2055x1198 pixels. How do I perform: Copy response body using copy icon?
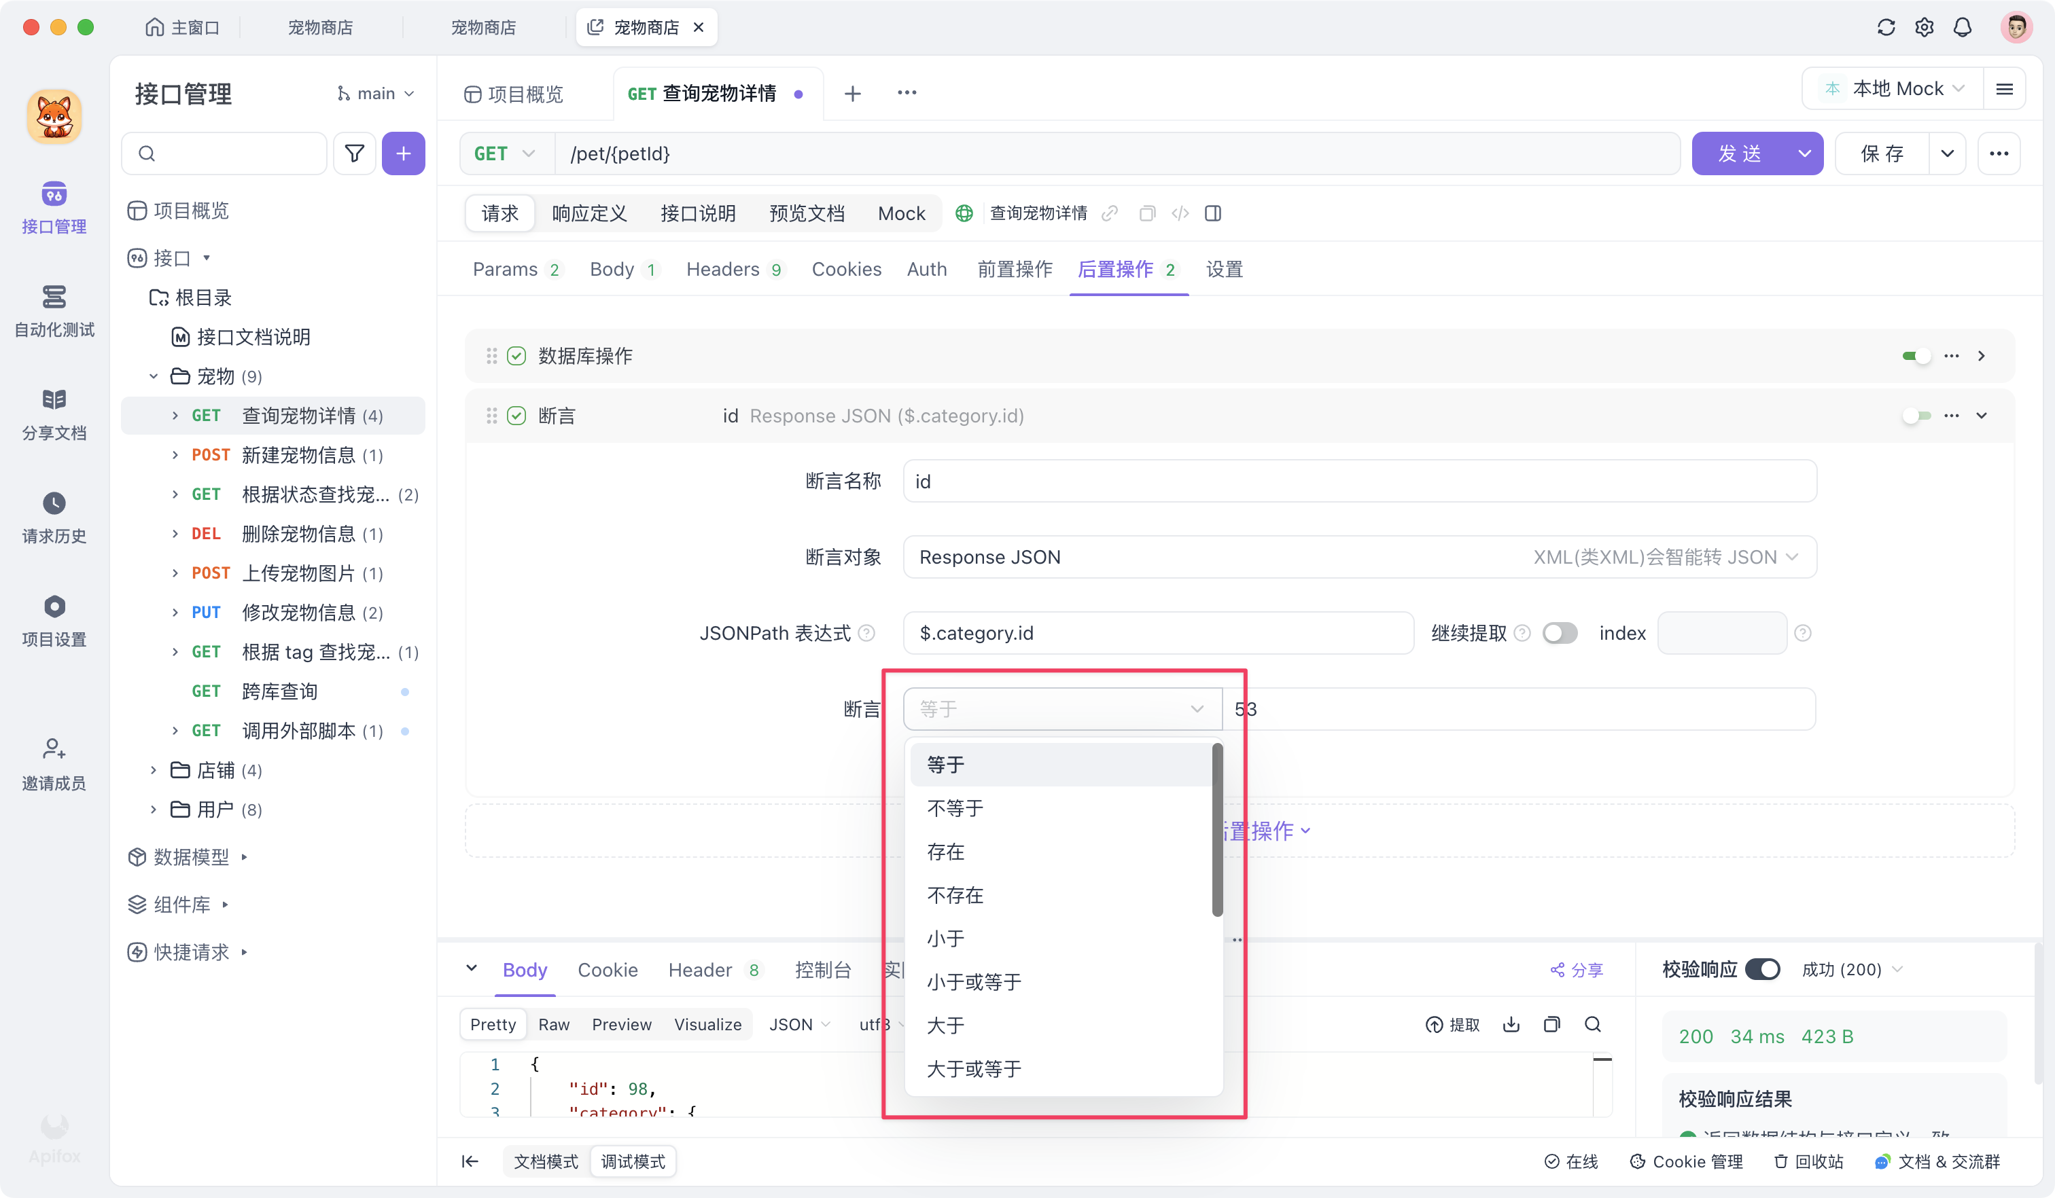pos(1553,1024)
